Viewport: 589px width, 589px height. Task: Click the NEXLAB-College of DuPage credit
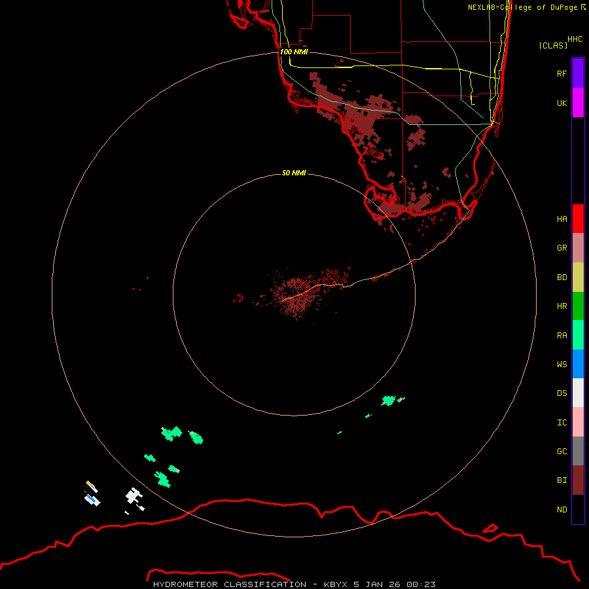(x=522, y=7)
